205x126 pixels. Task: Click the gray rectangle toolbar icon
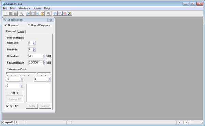point(15,13)
